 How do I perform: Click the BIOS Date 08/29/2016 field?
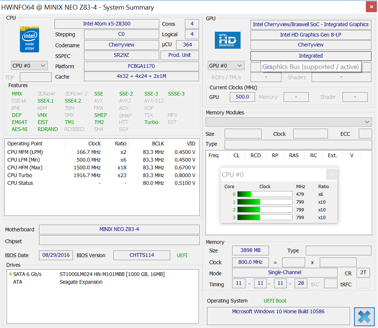coord(56,255)
